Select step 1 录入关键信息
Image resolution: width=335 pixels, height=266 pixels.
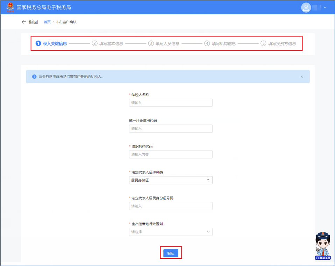click(x=51, y=44)
